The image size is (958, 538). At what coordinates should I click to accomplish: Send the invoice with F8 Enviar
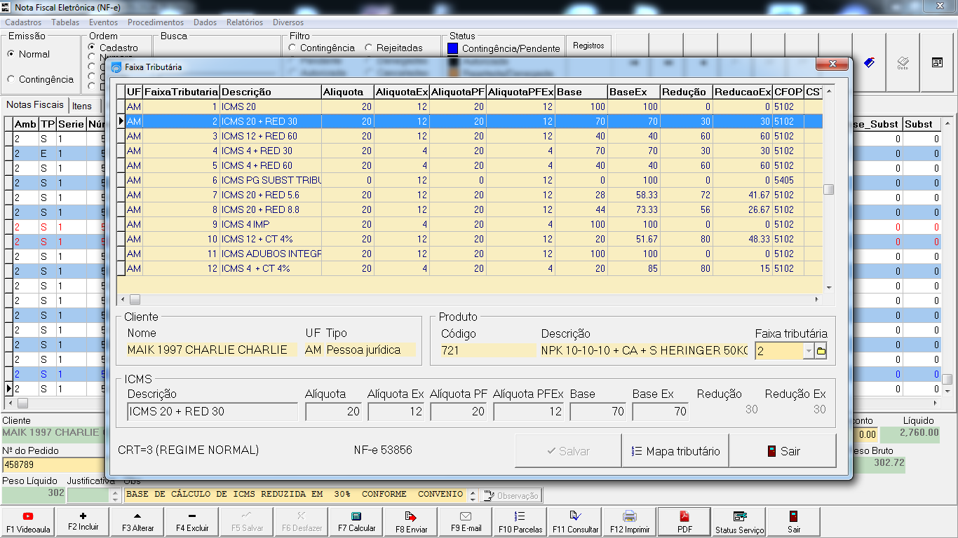click(412, 522)
